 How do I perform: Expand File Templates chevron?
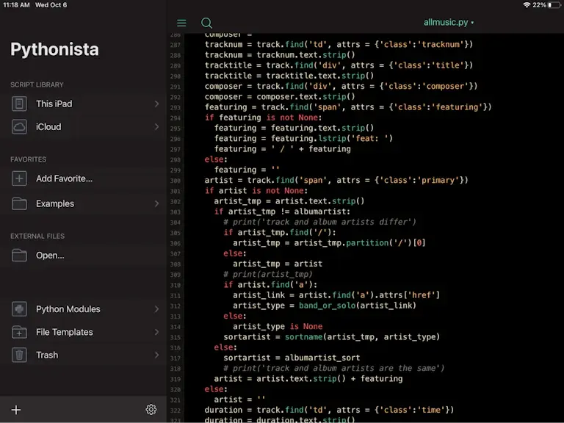[x=156, y=332]
